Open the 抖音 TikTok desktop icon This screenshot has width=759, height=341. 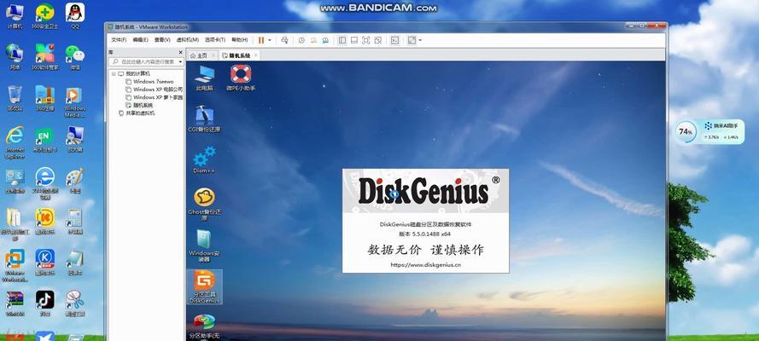click(44, 303)
